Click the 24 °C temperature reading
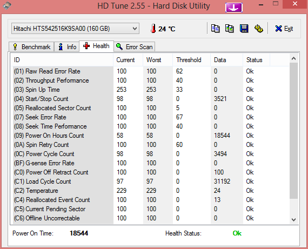Image resolution: width=308 pixels, height=249 pixels. pyautogui.click(x=167, y=29)
